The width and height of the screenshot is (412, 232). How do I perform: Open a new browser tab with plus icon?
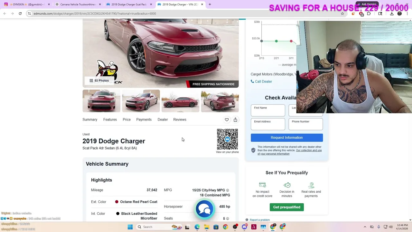coord(210,5)
